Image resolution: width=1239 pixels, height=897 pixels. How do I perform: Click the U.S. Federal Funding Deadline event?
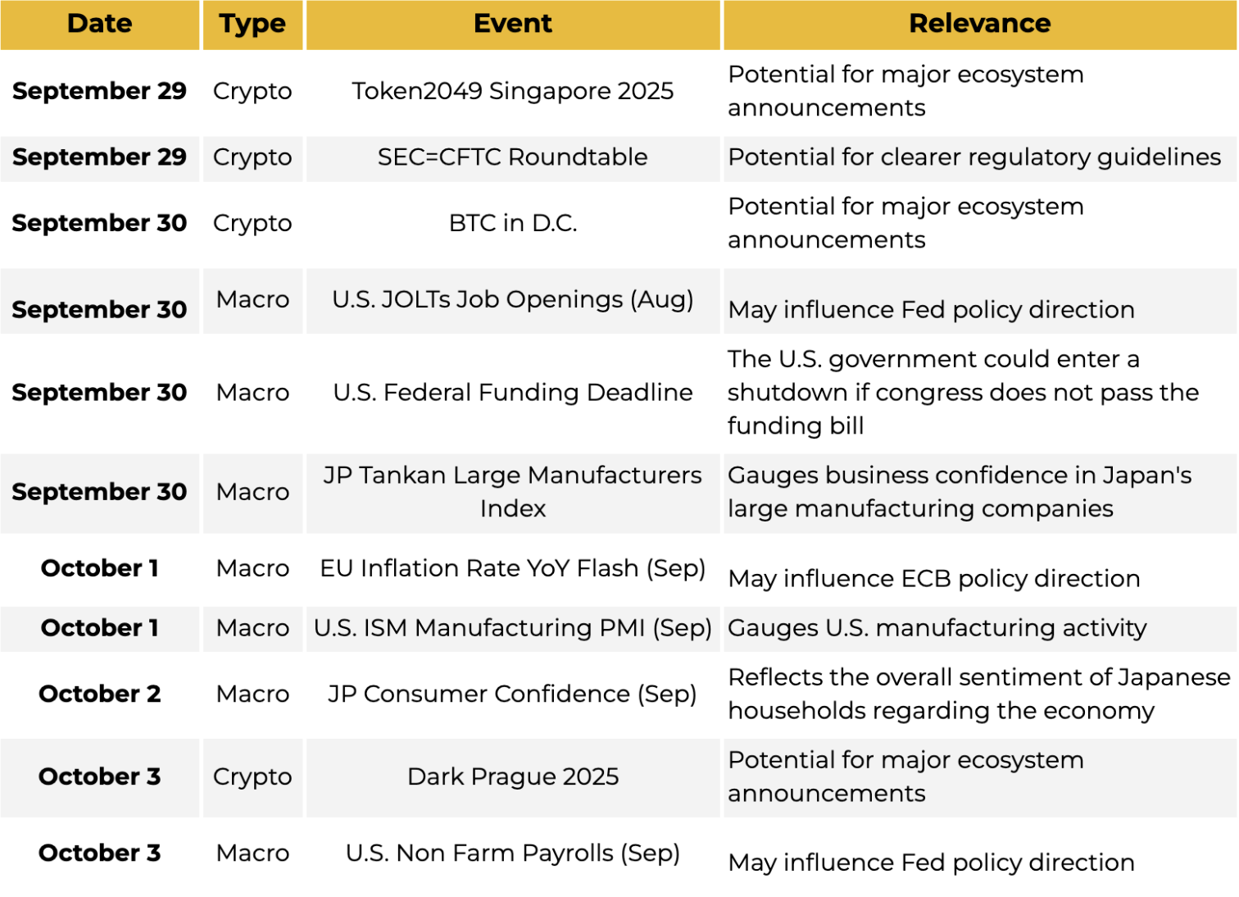513,393
